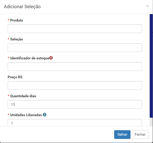
Task: Click the Quantidade dias label
Action: [23, 96]
